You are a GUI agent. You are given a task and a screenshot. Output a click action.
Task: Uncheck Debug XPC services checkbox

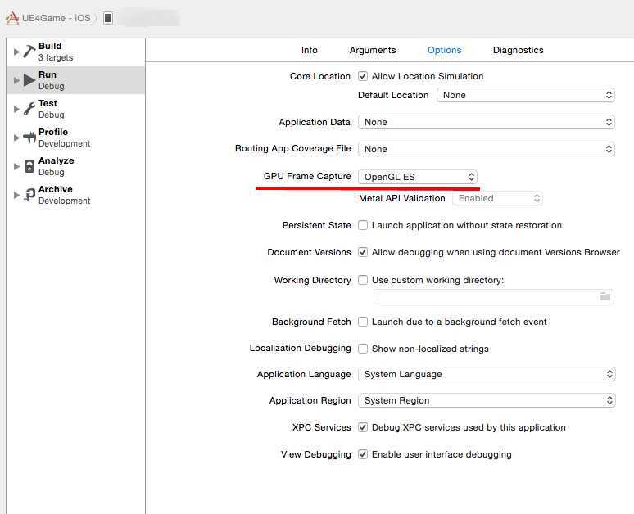(363, 427)
